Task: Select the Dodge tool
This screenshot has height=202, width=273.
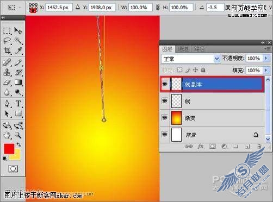Action: pos(18,92)
